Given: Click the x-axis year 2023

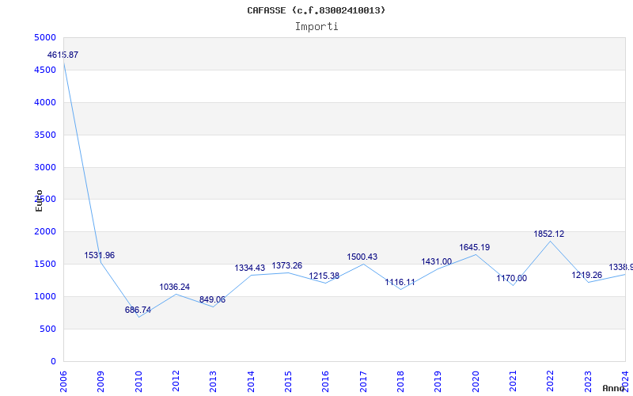Looking at the screenshot, I should (588, 382).
